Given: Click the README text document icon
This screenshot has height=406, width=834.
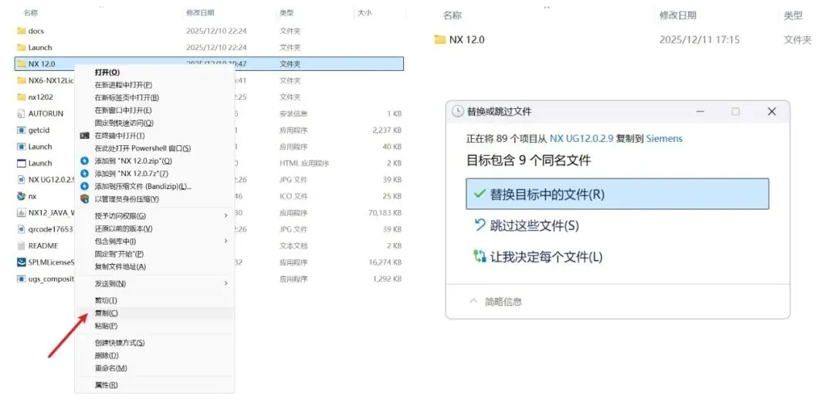Looking at the screenshot, I should 22,245.
